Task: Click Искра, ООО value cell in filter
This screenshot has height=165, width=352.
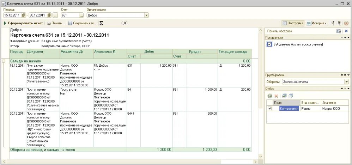Action: (x=334, y=109)
